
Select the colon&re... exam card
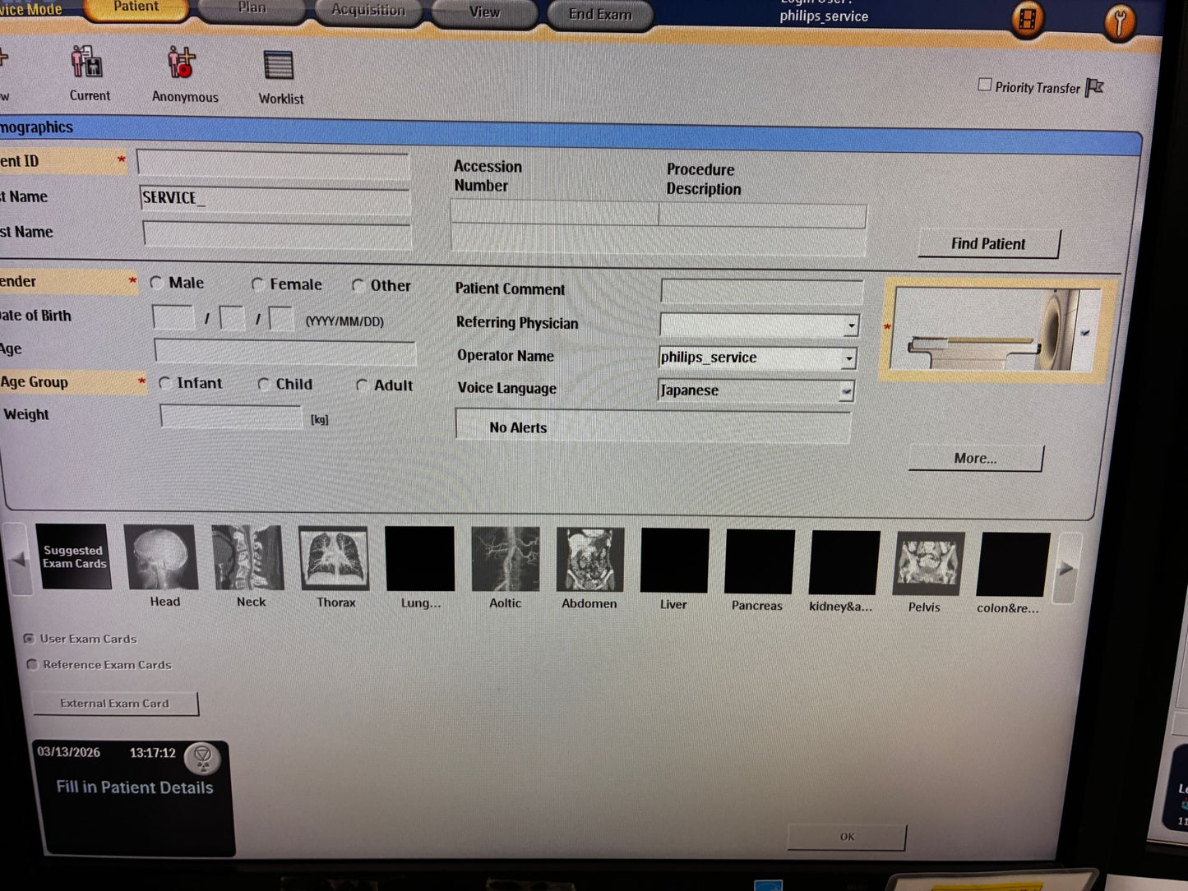(x=1013, y=565)
